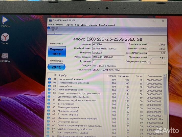
Task: Click the S.M.A.R.T., APM, NCQ, TRIM field
Action: [x=129, y=70]
